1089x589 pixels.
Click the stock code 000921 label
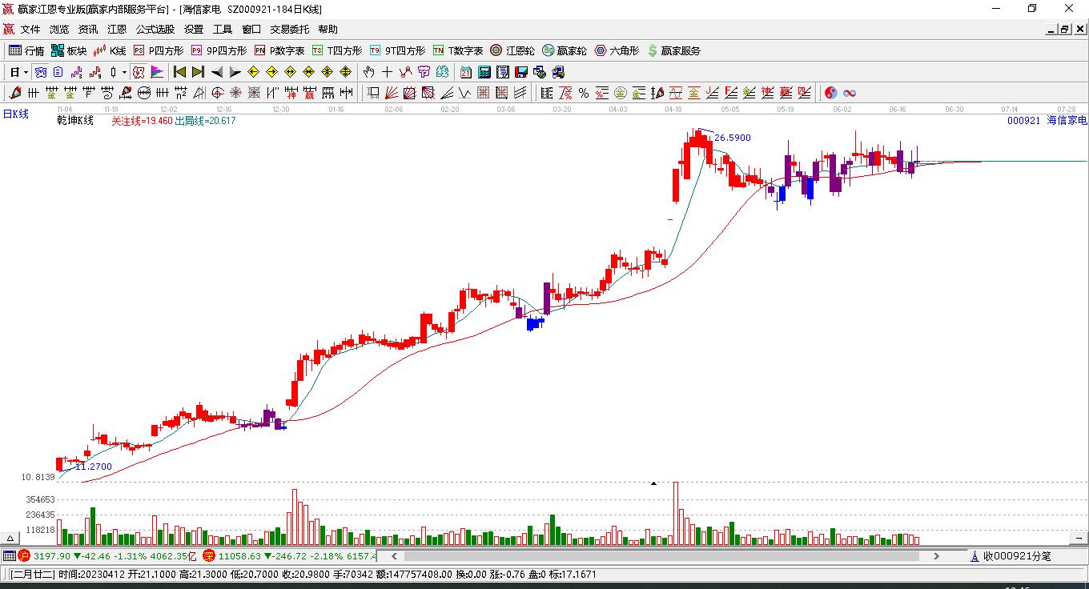(1023, 120)
